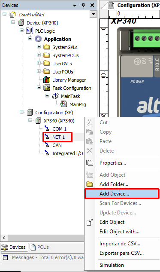Click the COM 1 port connector icon
The image size is (160, 272).
pyautogui.click(x=47, y=129)
